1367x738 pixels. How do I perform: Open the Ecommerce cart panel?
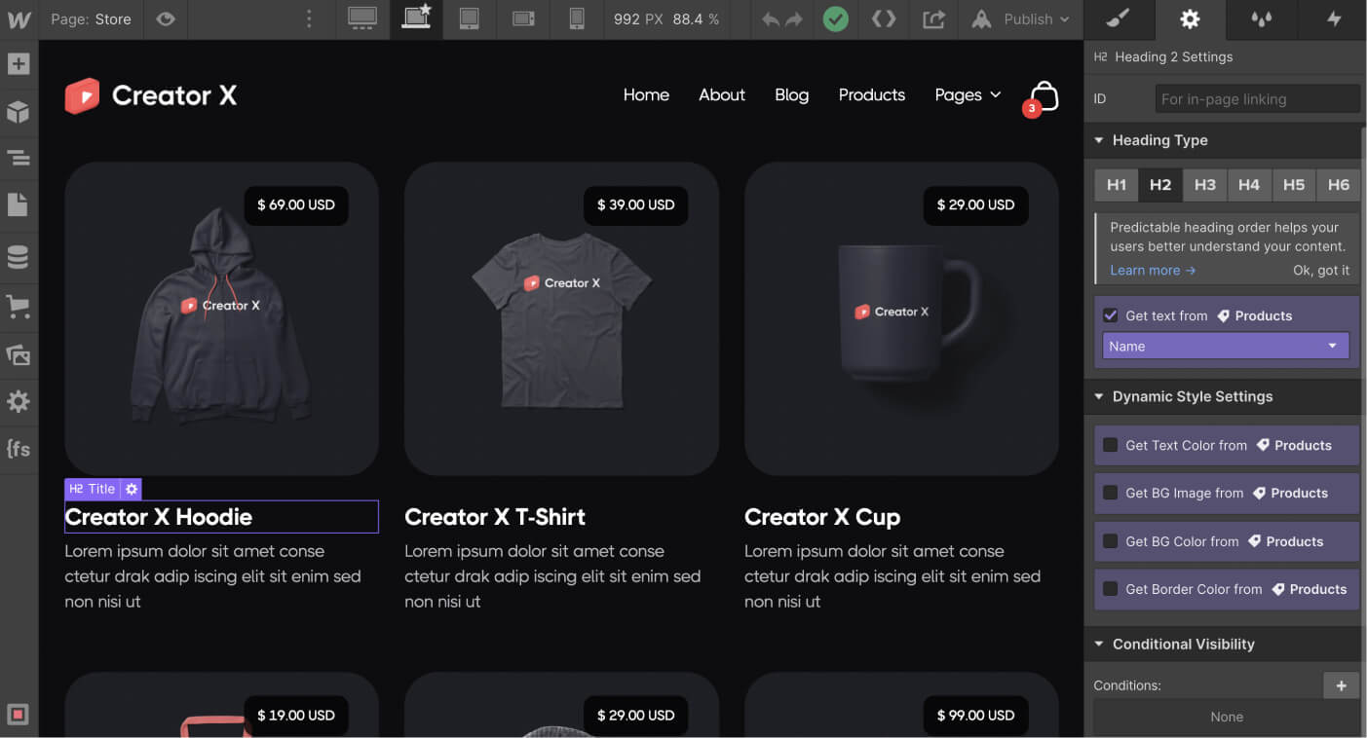19,306
